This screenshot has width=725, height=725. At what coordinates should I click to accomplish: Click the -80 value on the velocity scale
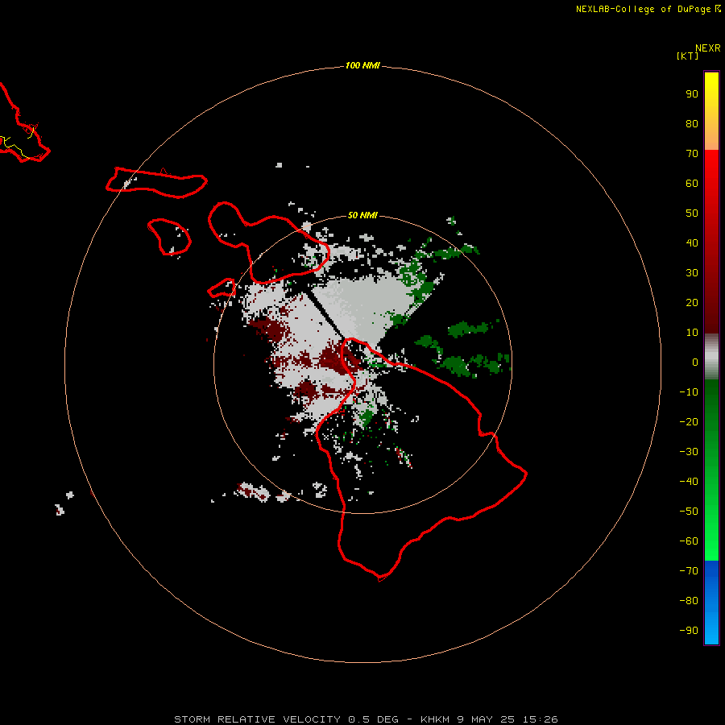689,601
